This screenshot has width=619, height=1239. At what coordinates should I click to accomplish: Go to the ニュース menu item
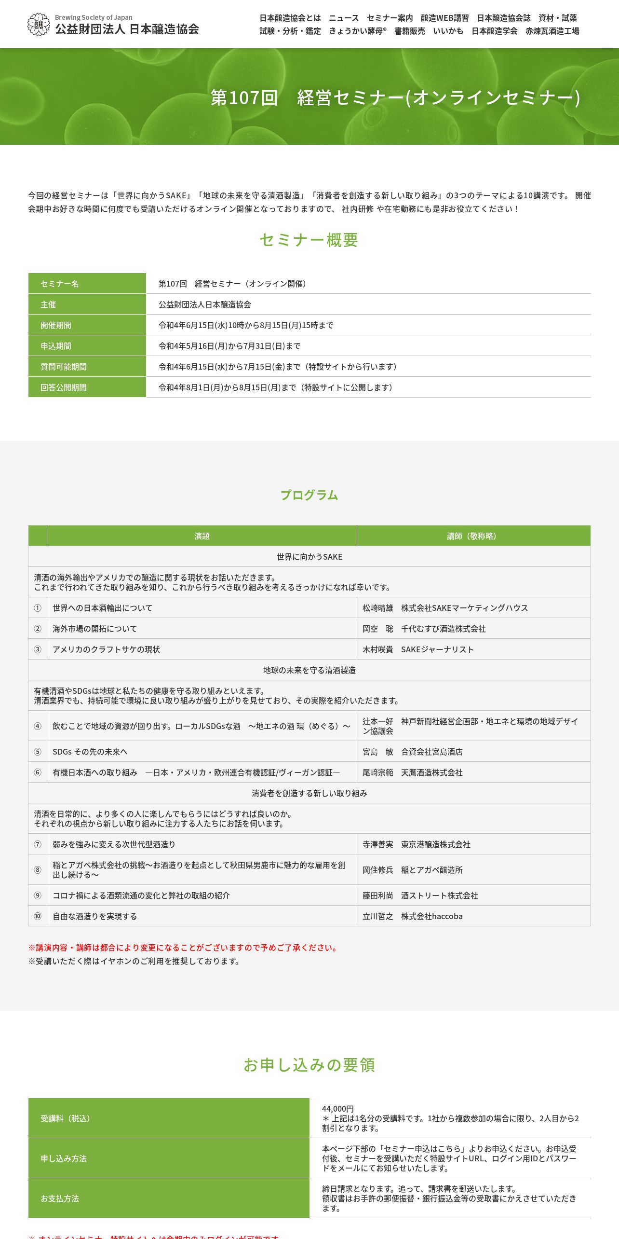click(344, 18)
